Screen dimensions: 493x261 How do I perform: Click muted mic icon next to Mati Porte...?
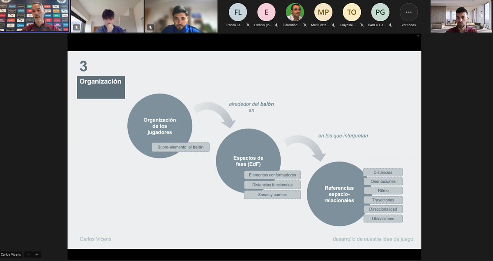coord(333,25)
